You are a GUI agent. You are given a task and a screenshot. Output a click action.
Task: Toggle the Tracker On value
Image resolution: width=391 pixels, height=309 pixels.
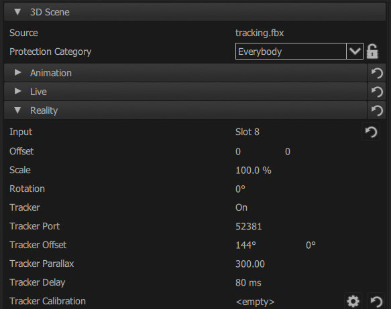click(x=241, y=207)
